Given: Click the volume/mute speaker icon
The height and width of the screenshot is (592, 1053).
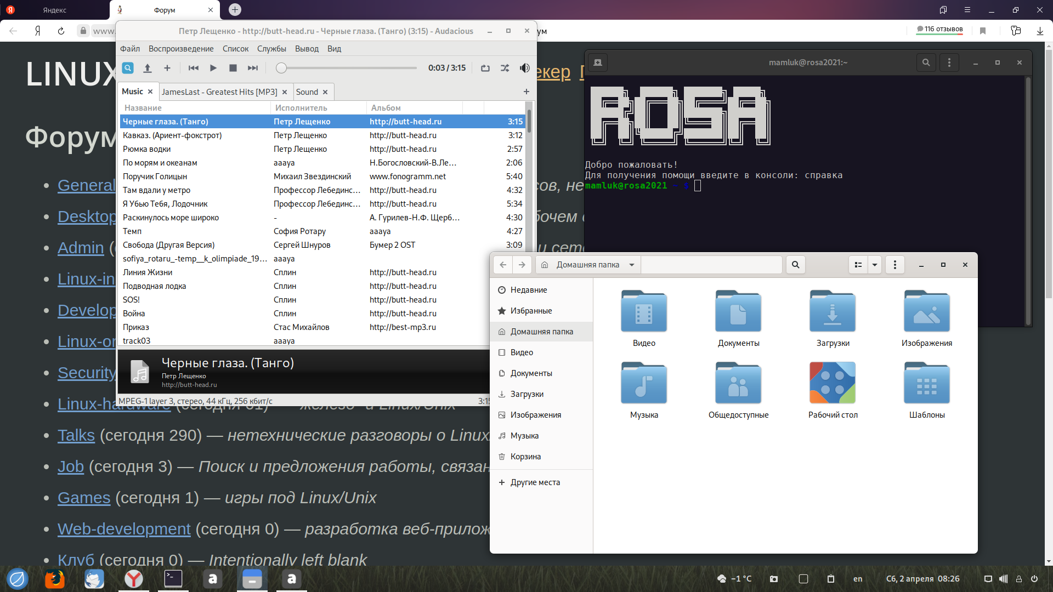Looking at the screenshot, I should [x=524, y=67].
